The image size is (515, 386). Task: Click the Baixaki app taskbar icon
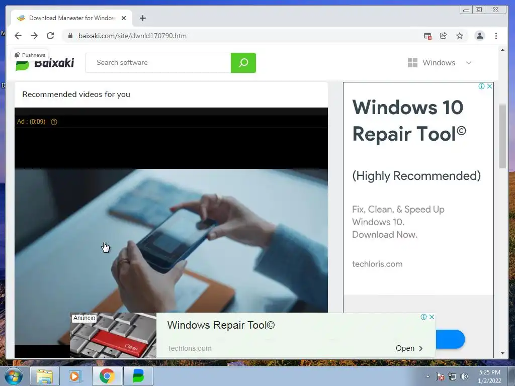[x=138, y=376]
